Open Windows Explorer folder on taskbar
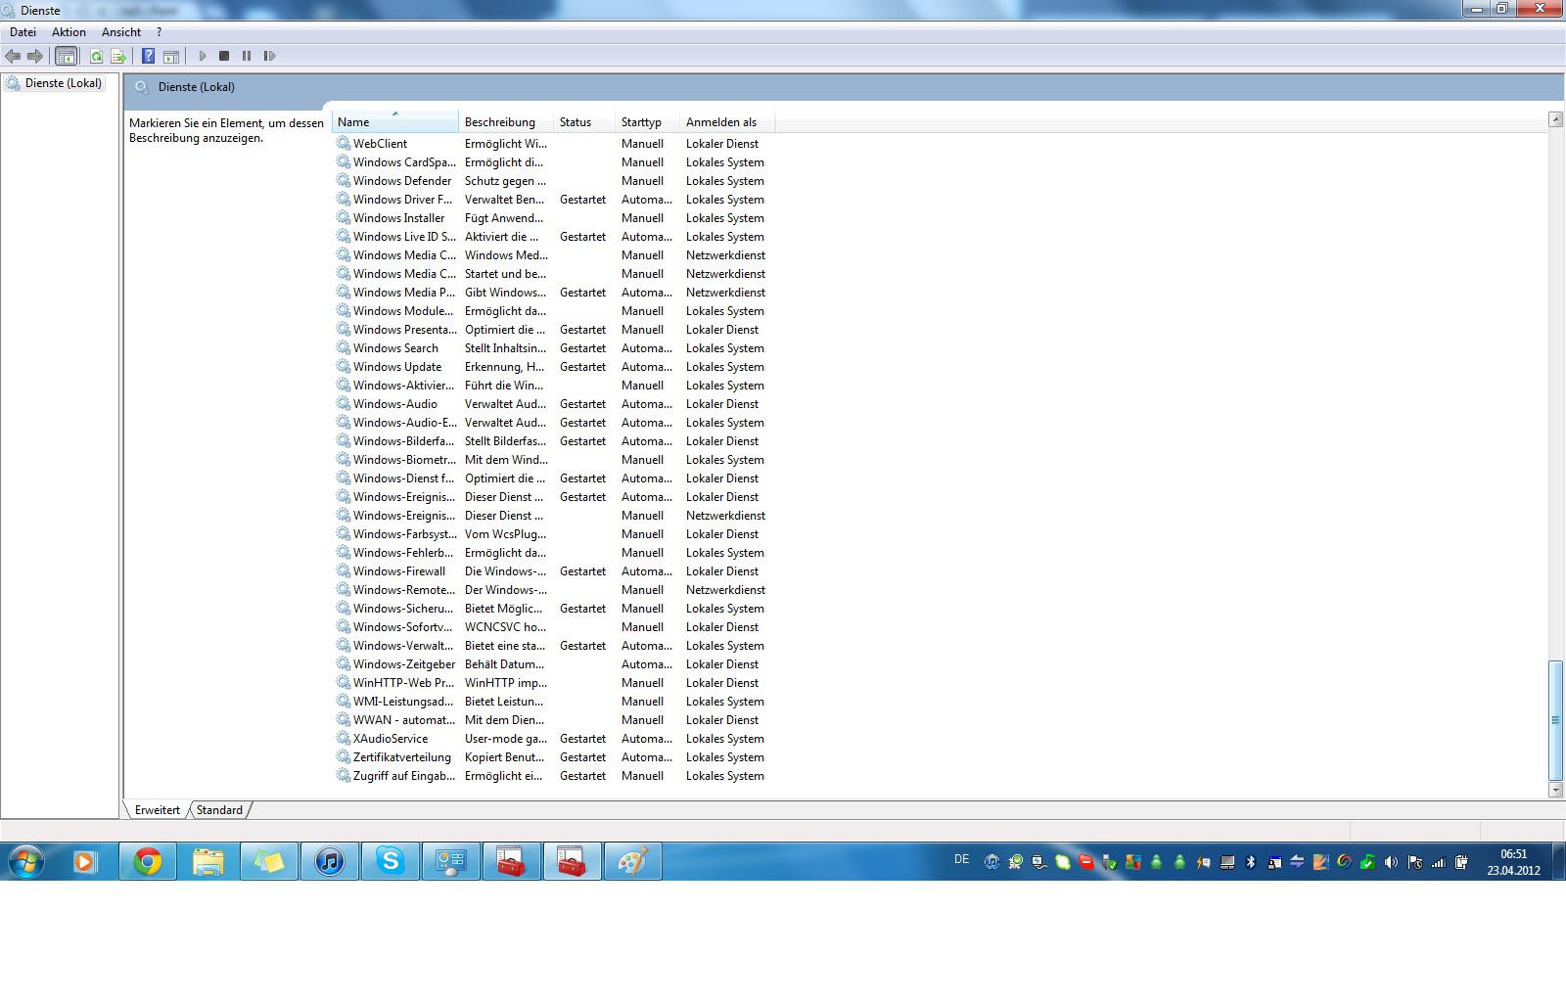The height and width of the screenshot is (1002, 1566). point(208,862)
